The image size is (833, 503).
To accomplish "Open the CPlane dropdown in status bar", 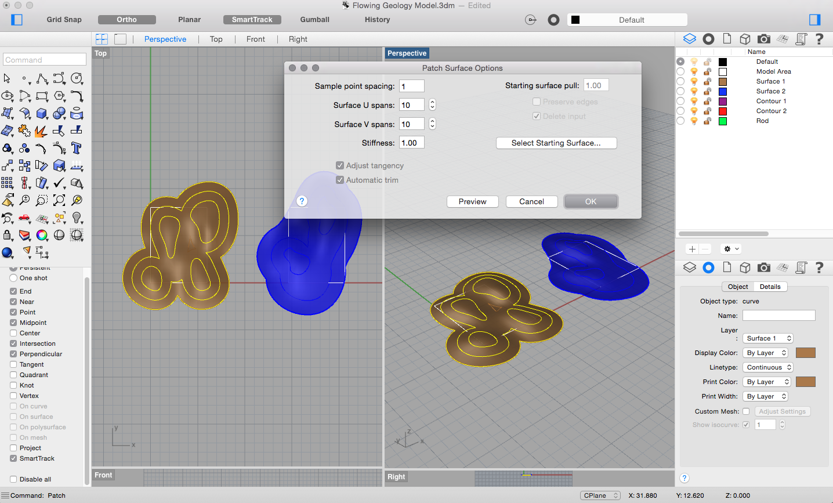I will pyautogui.click(x=600, y=495).
